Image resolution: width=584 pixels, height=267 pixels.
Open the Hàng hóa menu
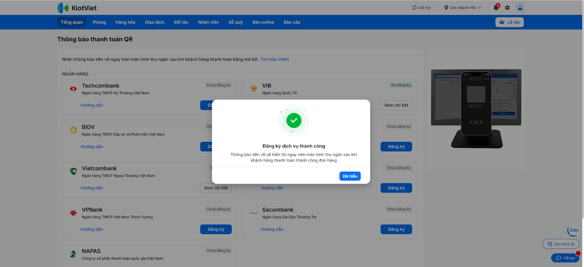125,22
